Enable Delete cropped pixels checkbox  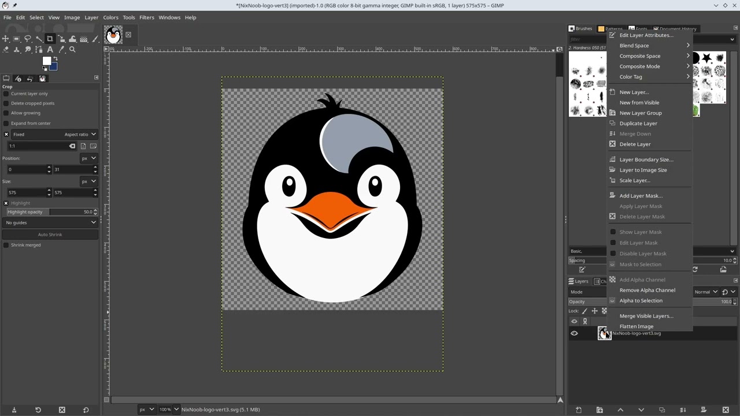coord(6,103)
